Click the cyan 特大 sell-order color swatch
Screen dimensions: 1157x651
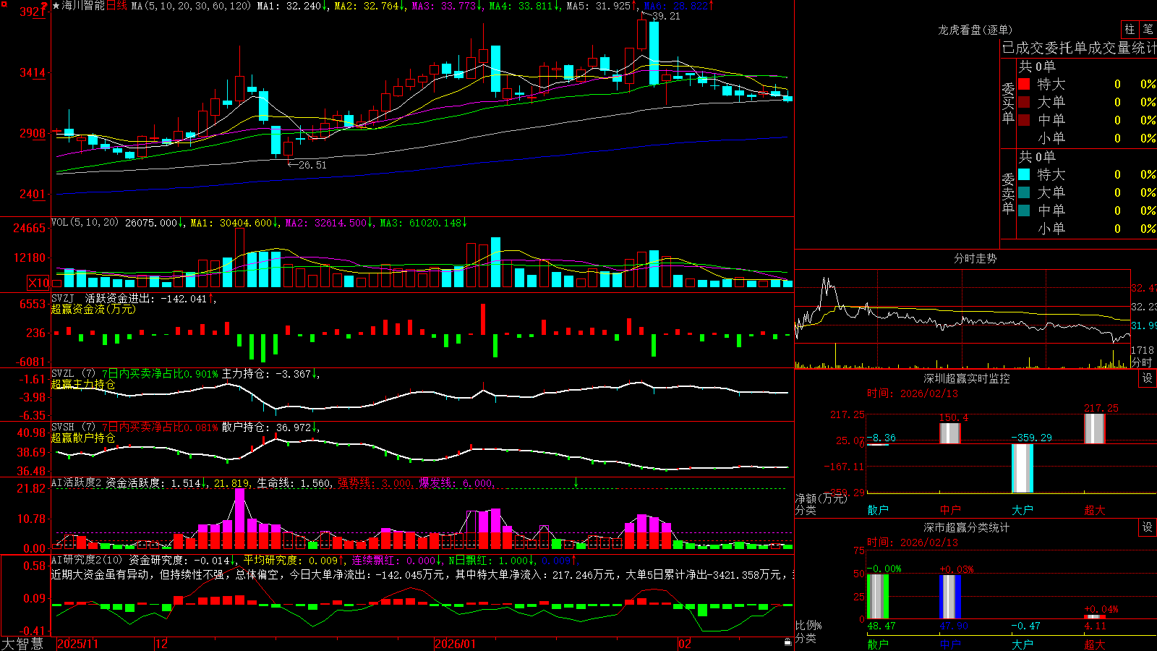pos(1024,174)
